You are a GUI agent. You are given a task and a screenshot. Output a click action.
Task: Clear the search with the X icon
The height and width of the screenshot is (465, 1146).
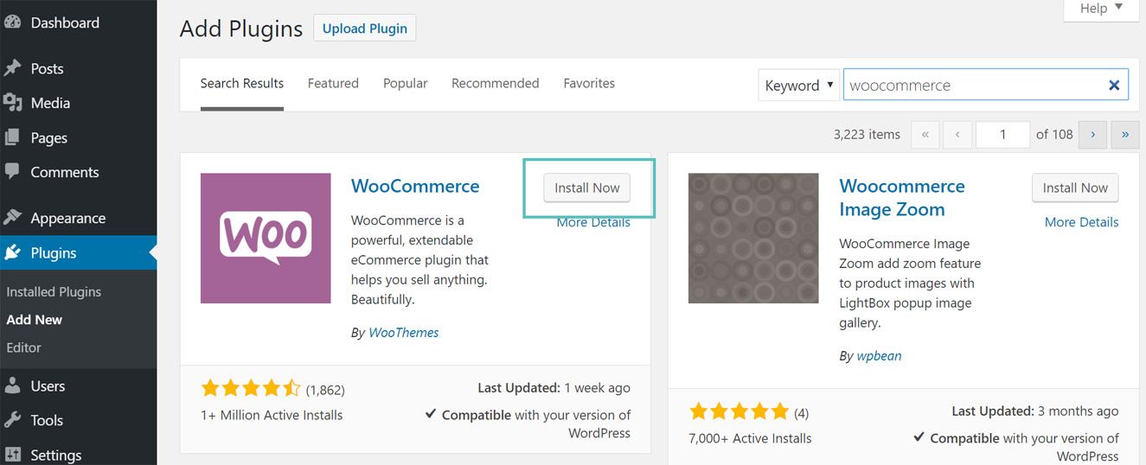(x=1114, y=85)
